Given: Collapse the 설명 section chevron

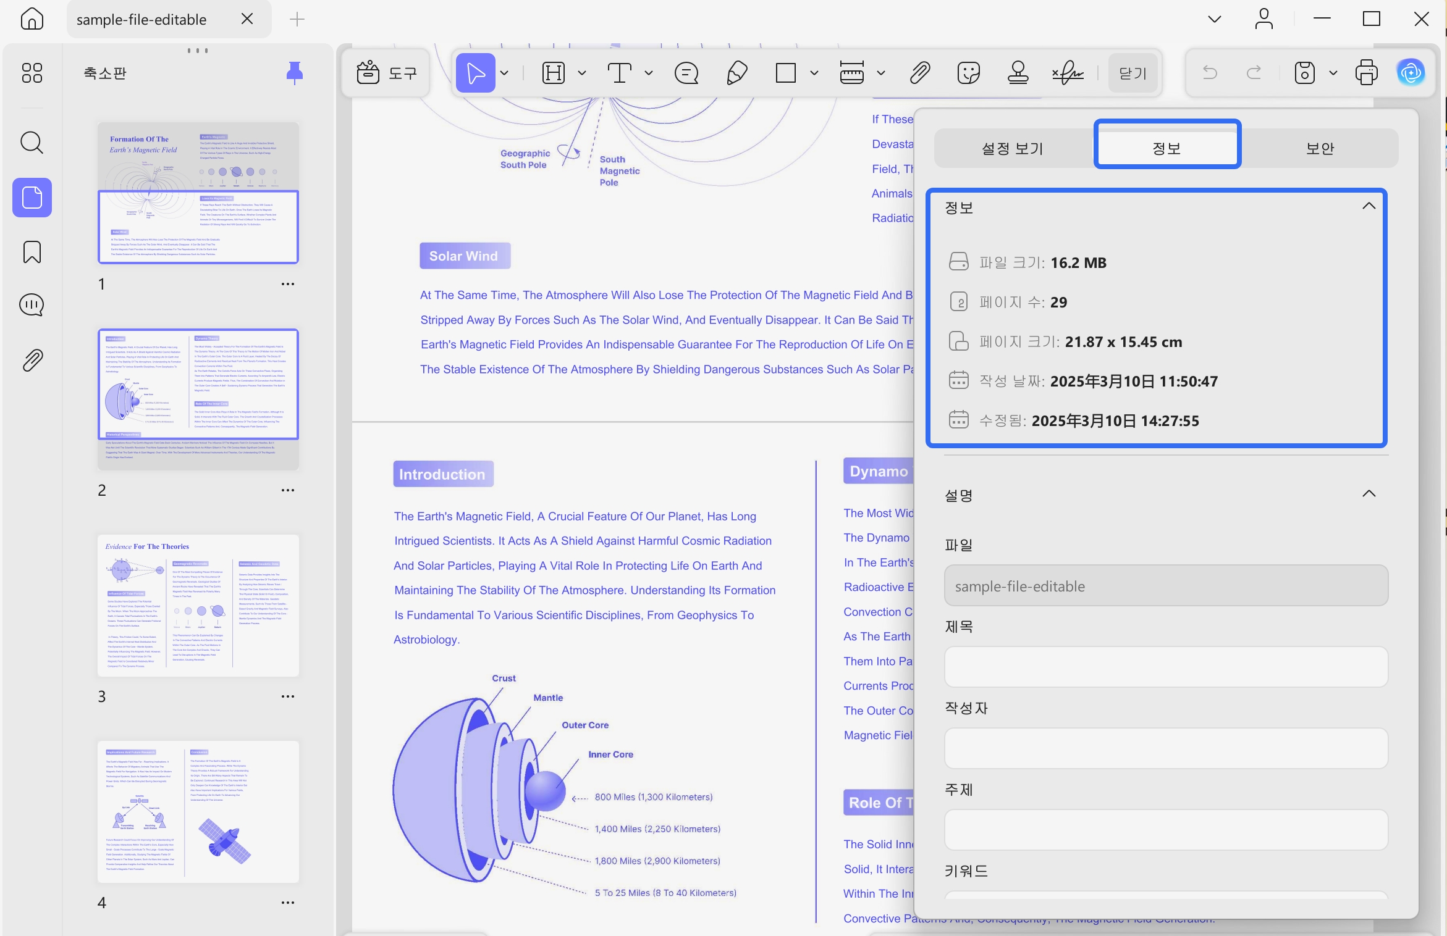Looking at the screenshot, I should click(x=1369, y=493).
